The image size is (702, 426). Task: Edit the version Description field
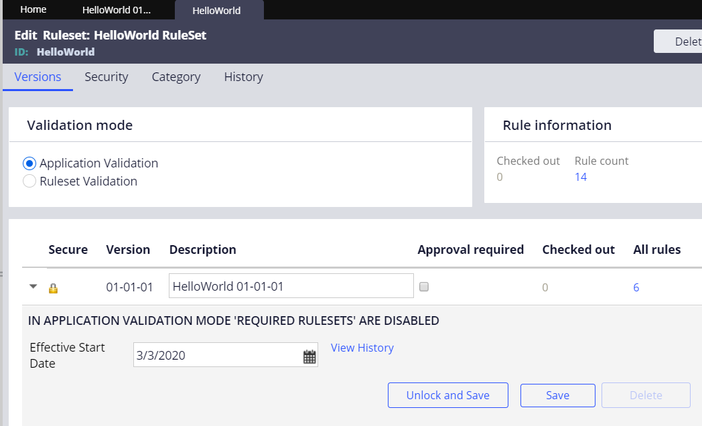pos(290,285)
